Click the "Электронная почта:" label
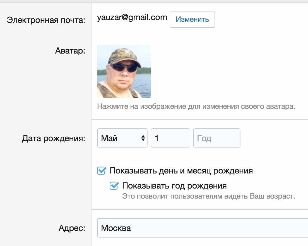308x246 pixels. (46, 20)
